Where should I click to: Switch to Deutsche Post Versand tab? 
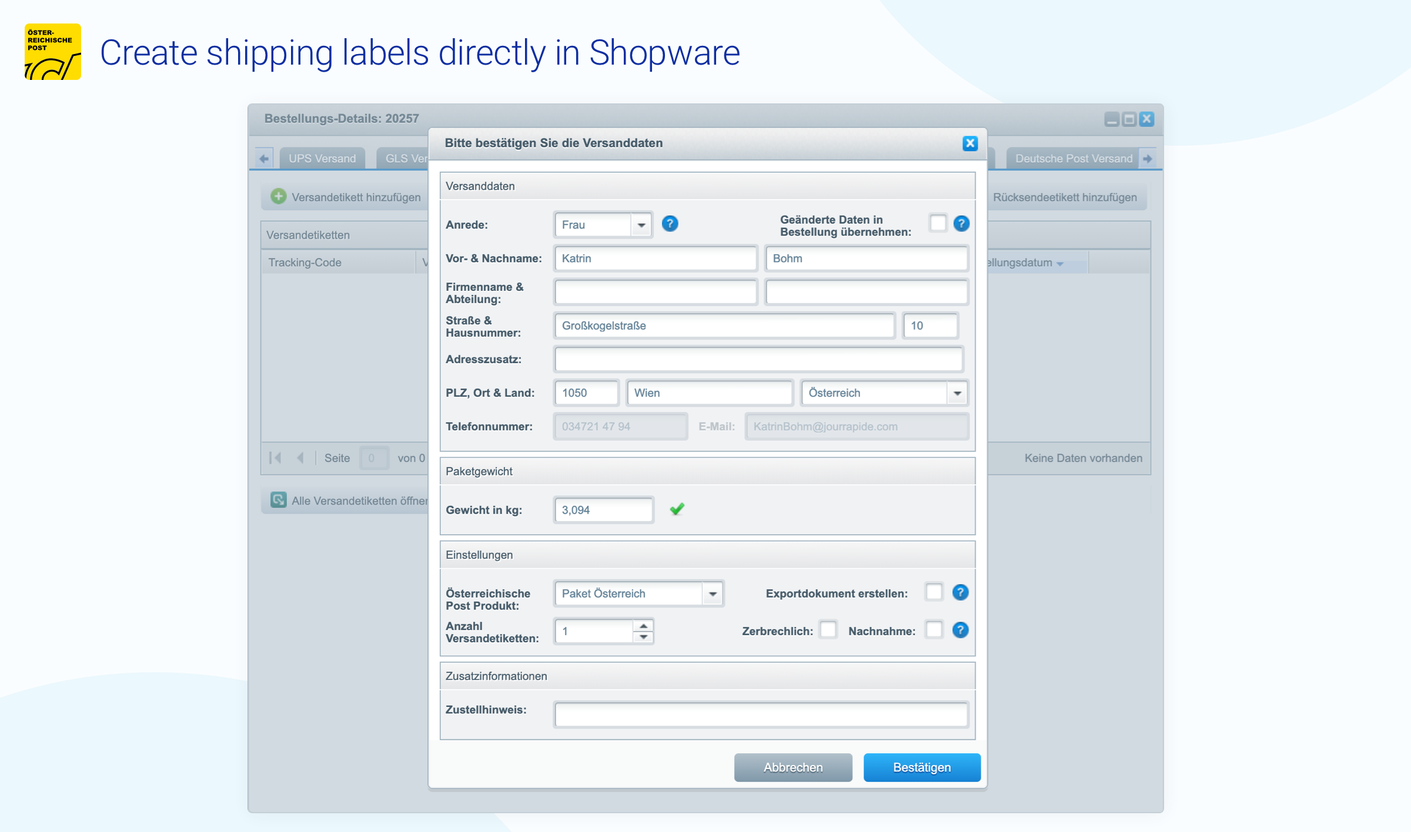tap(1074, 159)
